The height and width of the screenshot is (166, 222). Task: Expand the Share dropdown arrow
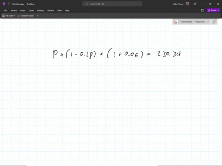tap(219, 10)
